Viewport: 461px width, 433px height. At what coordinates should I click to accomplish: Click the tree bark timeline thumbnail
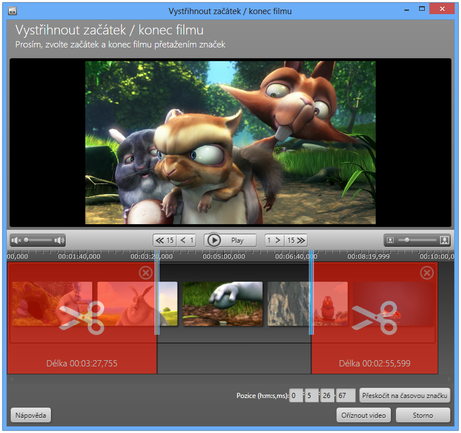click(x=288, y=304)
